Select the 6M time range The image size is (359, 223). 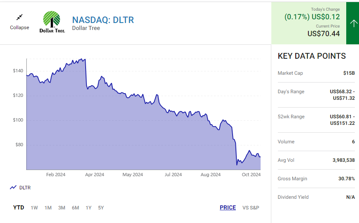tap(75, 208)
